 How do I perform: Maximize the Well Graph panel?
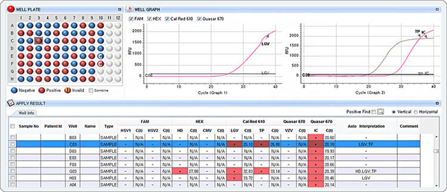click(x=437, y=9)
